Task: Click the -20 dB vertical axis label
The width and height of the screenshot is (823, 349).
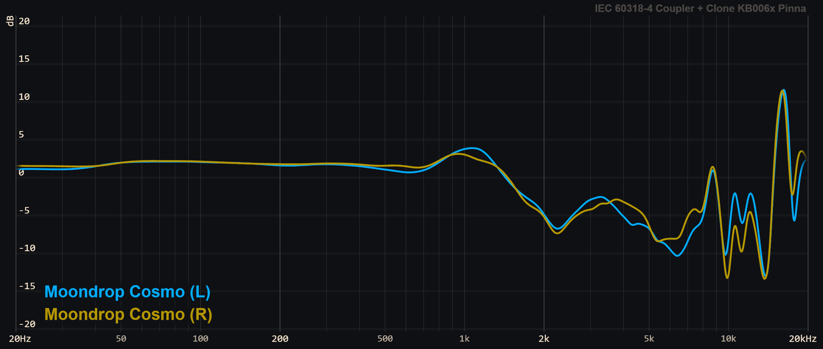Action: pyautogui.click(x=27, y=324)
